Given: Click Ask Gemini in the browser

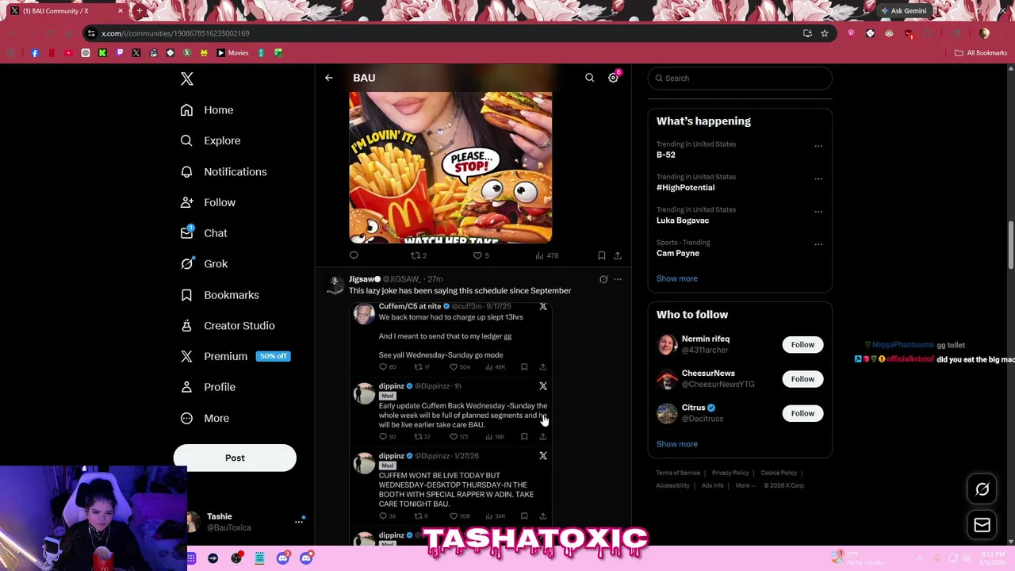Looking at the screenshot, I should click(x=902, y=10).
